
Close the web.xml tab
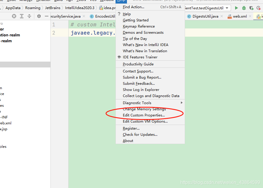(x=250, y=16)
